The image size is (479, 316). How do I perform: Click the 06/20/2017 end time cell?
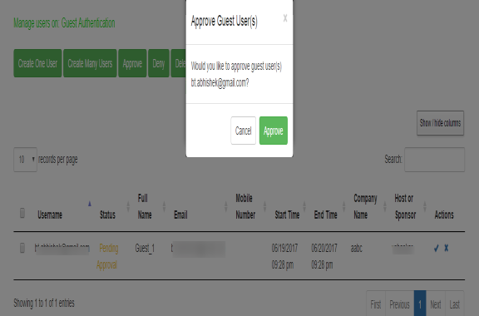pos(324,256)
